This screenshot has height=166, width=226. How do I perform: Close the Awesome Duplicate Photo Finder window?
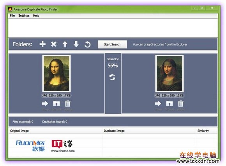(212, 8)
